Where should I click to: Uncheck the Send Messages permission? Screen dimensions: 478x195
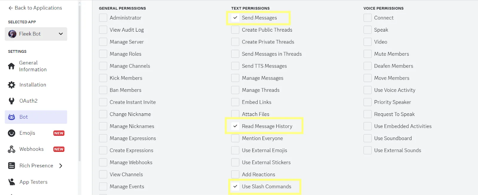click(235, 18)
